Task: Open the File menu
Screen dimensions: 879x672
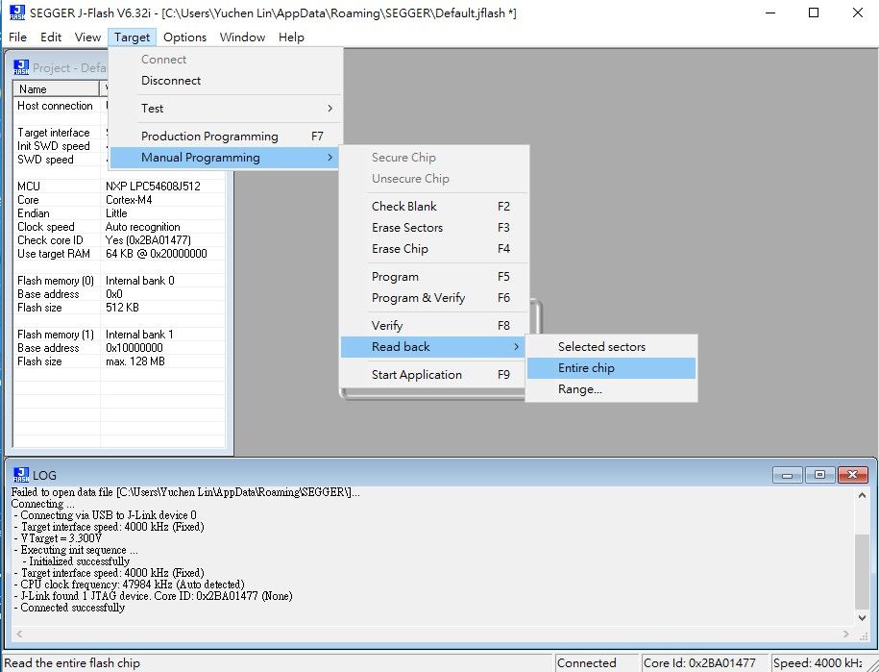Action: click(x=17, y=37)
